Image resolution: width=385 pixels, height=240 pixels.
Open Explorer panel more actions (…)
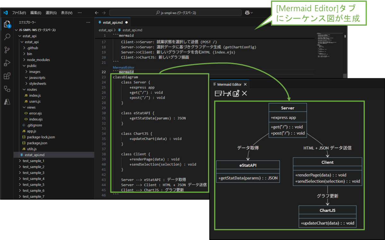point(88,23)
